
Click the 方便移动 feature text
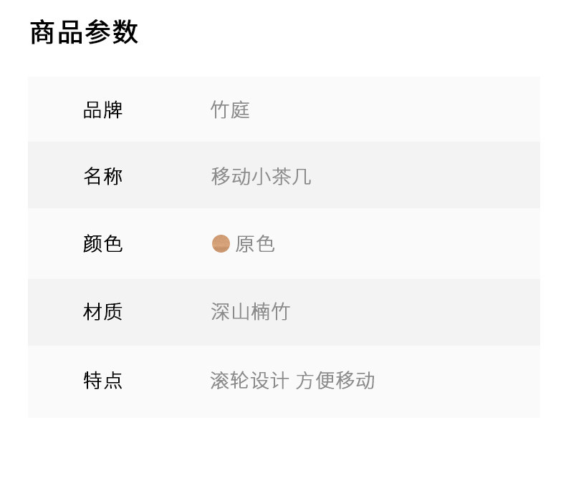[x=335, y=381]
